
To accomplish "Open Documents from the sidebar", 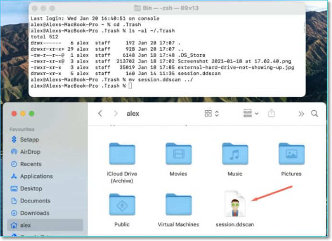I will click(x=35, y=201).
